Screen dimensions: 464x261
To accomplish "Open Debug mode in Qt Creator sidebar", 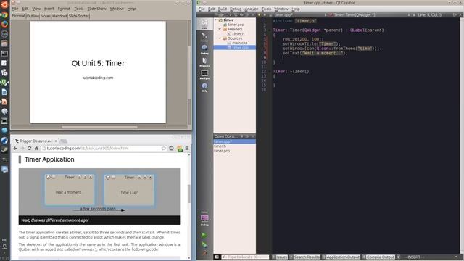I will tap(204, 49).
